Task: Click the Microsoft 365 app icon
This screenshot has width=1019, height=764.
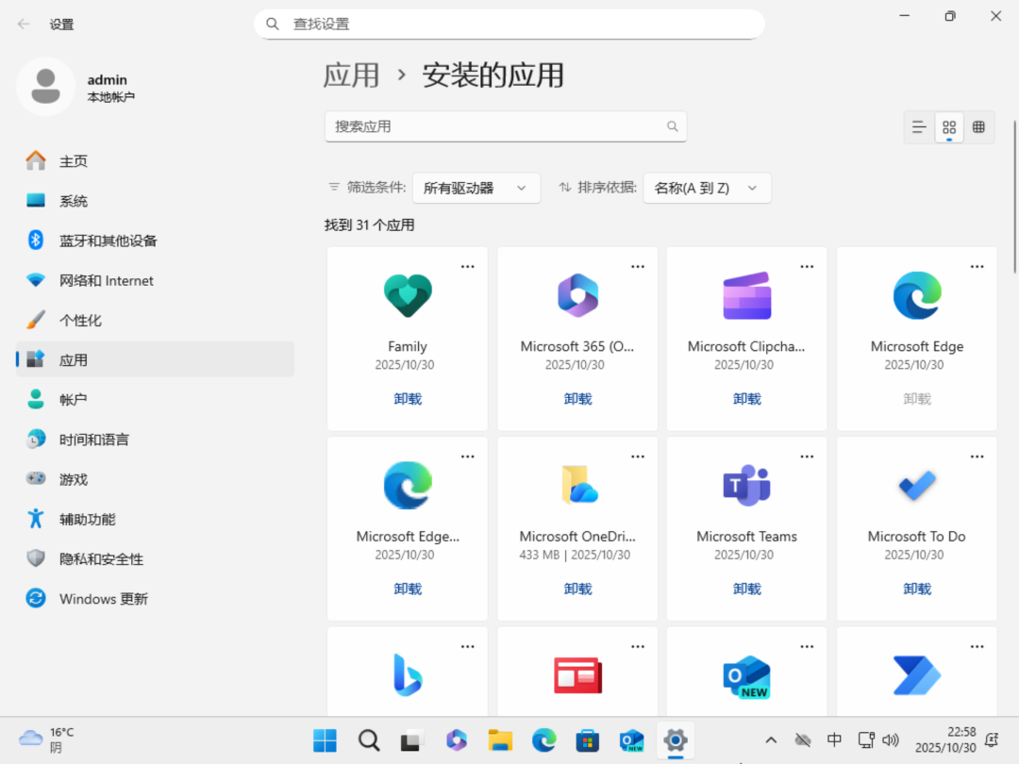Action: 577,295
